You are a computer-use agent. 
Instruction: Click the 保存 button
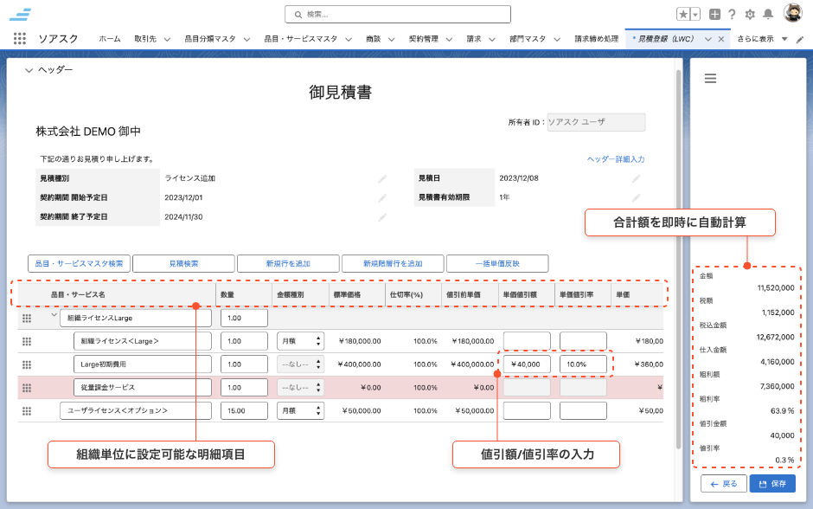771,483
